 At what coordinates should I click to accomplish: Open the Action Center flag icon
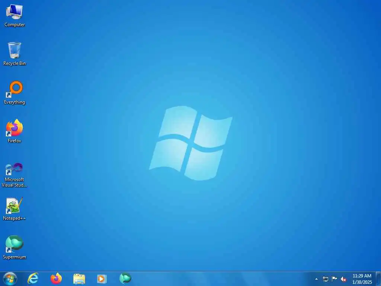click(334, 279)
